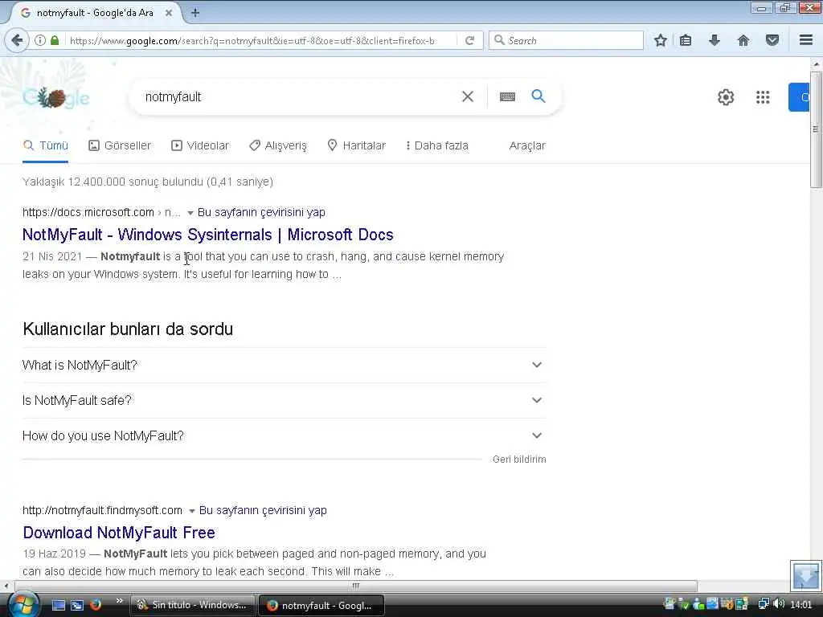Reload the page with the refresh icon

click(469, 40)
